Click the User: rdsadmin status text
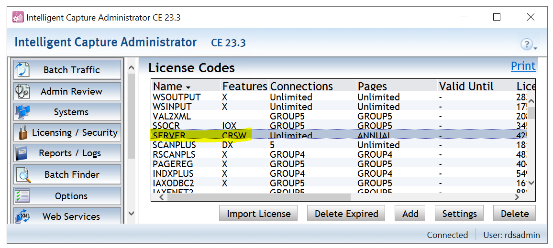This screenshot has height=248, width=553. click(x=511, y=235)
